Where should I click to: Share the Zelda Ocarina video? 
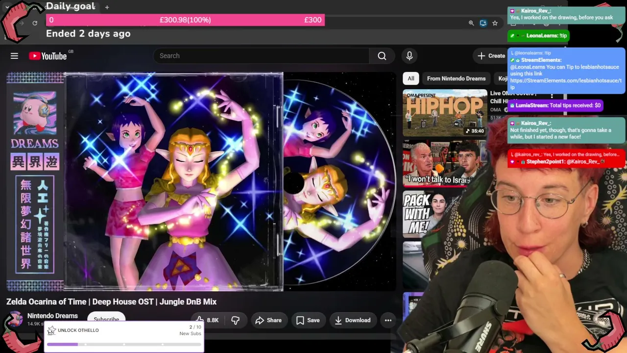268,320
